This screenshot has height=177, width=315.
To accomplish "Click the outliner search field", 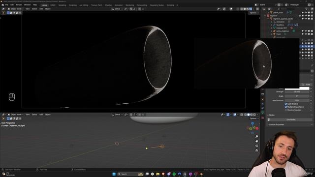I will (286, 9).
